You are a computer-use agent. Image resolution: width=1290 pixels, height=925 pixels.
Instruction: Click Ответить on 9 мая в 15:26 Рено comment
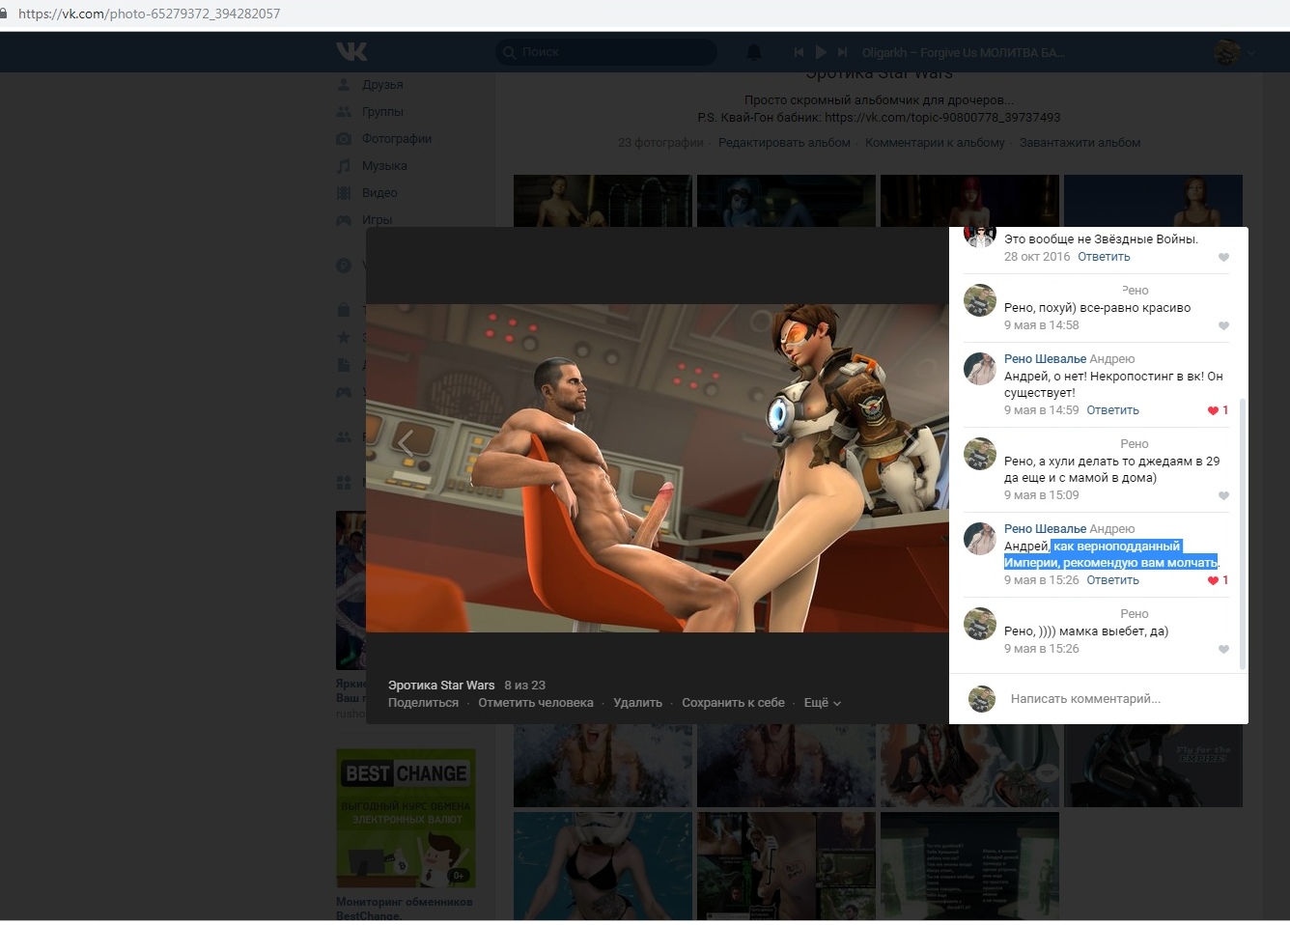click(x=1112, y=580)
